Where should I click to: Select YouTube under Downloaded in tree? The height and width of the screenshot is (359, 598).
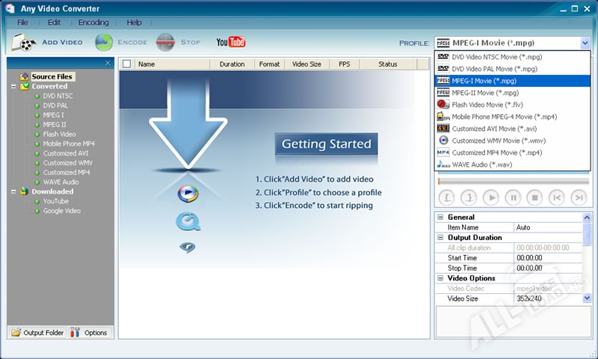(x=55, y=201)
